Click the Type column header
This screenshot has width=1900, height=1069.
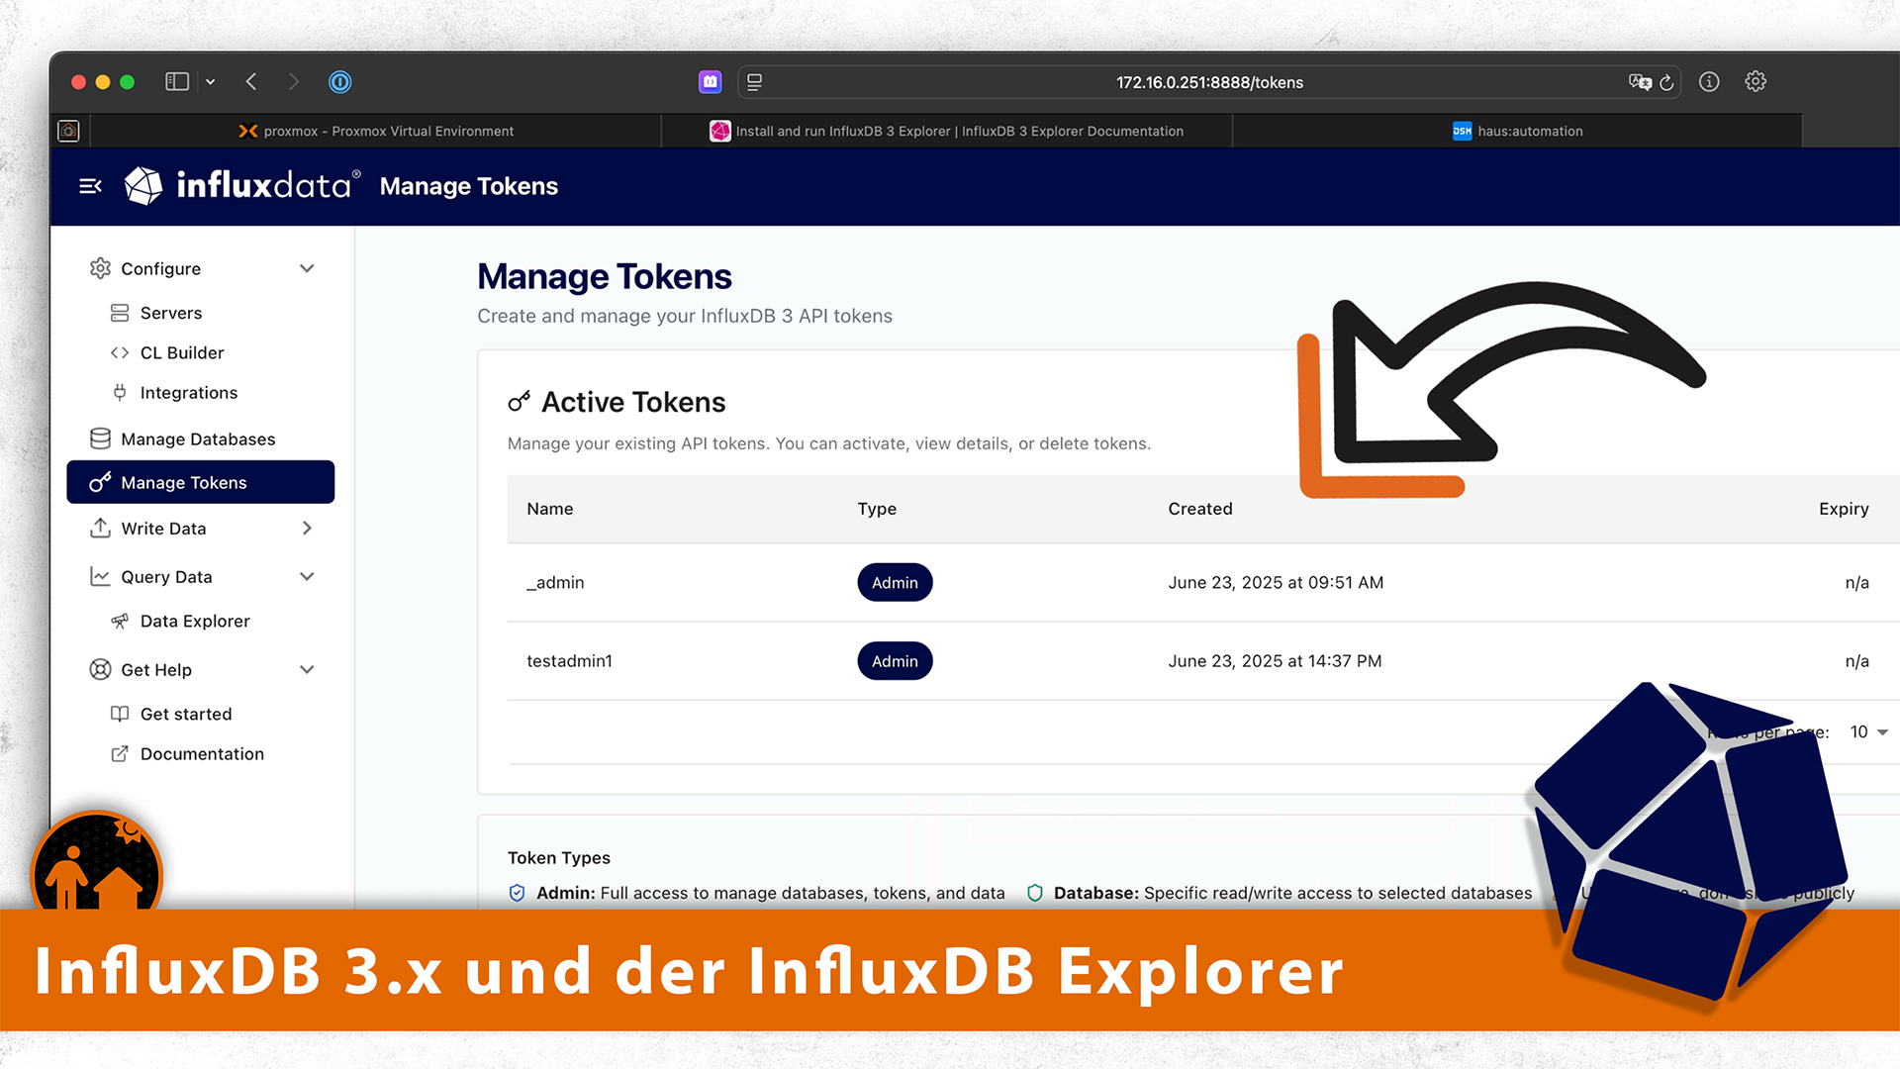click(877, 509)
